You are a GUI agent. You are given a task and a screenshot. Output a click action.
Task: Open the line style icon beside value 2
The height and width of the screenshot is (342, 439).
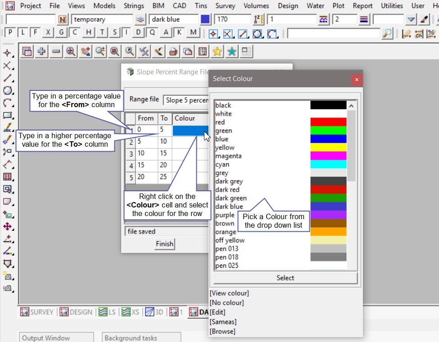click(x=364, y=19)
